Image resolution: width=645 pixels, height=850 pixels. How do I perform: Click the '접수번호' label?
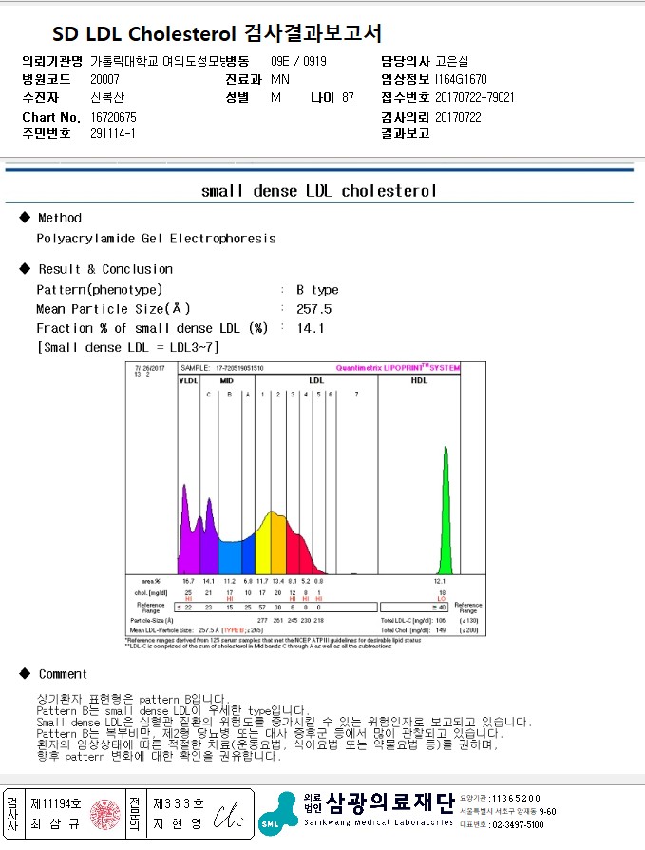(x=405, y=97)
